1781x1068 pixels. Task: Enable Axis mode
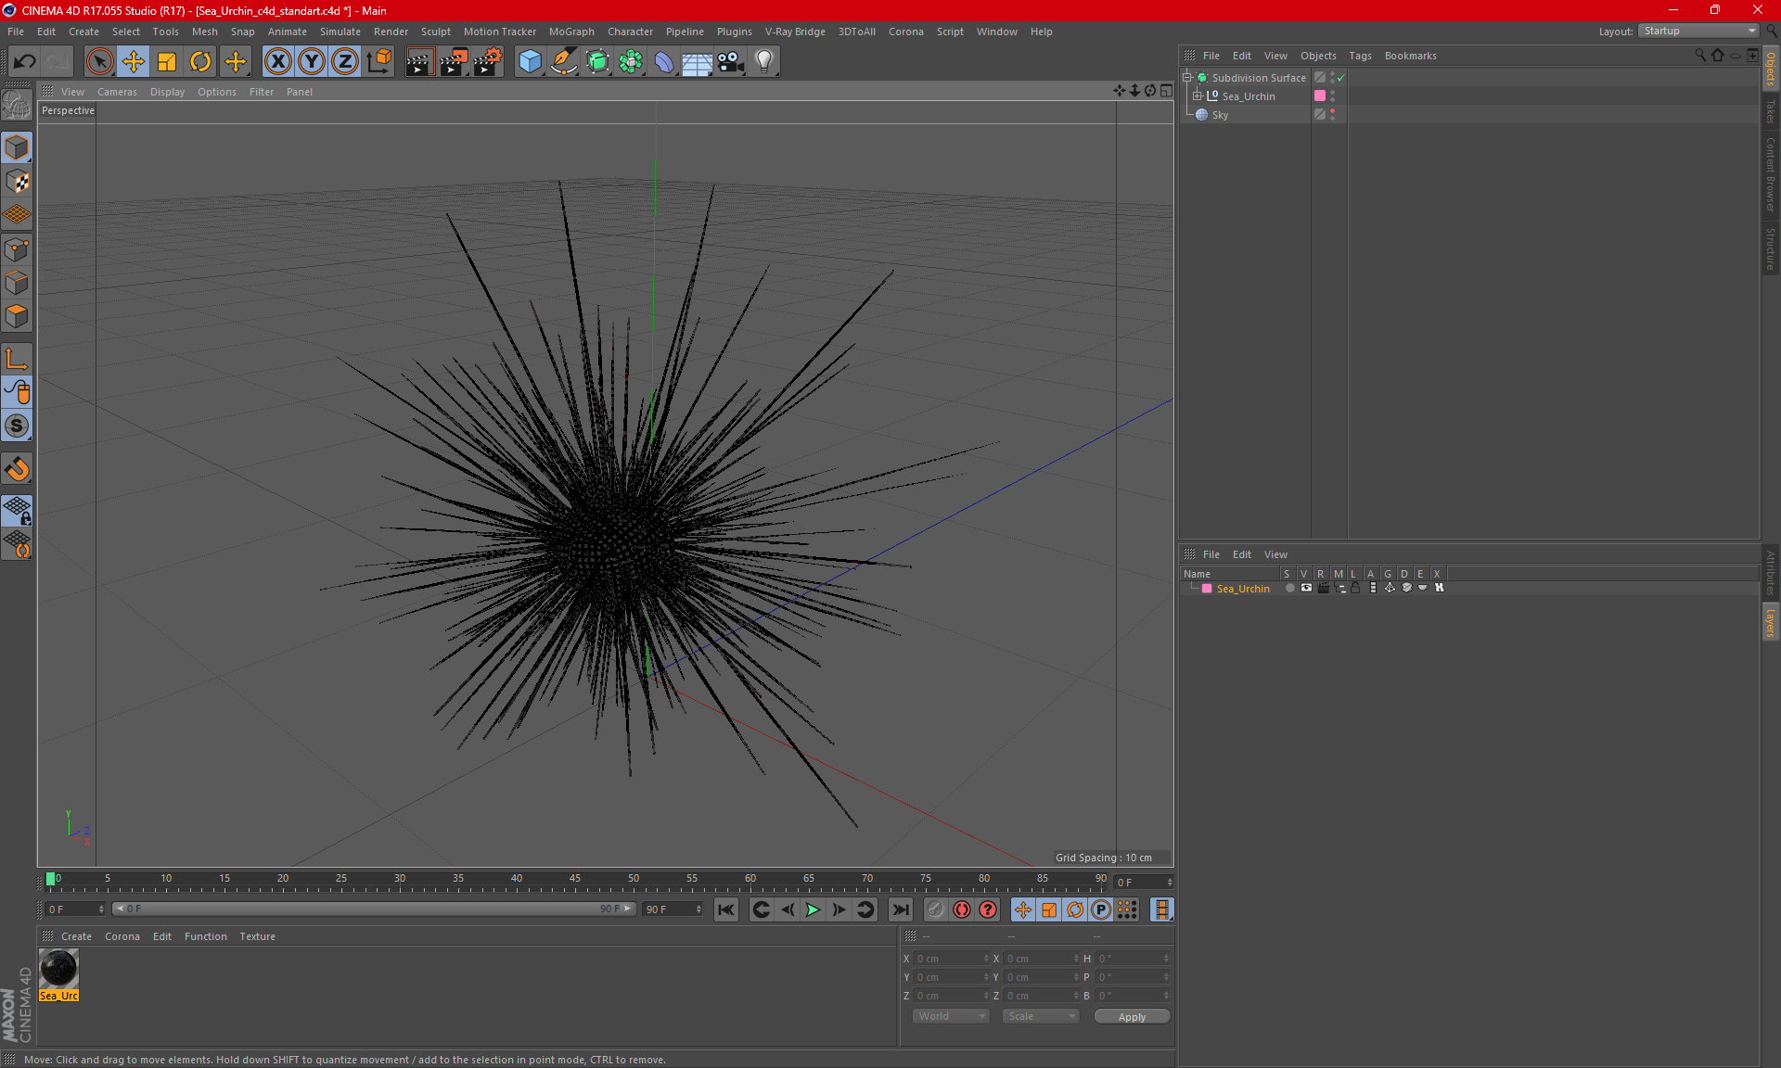[17, 359]
